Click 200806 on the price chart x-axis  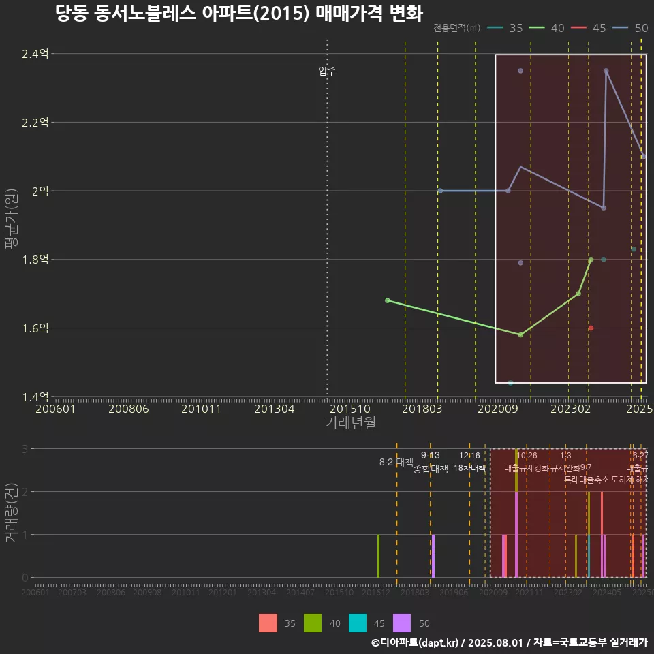[129, 409]
